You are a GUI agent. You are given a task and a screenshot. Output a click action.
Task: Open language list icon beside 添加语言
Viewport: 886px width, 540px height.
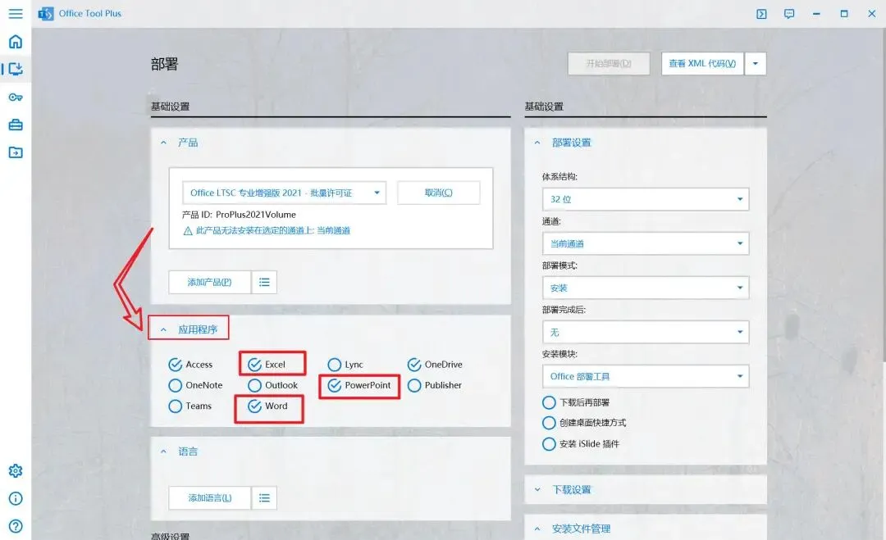[264, 497]
